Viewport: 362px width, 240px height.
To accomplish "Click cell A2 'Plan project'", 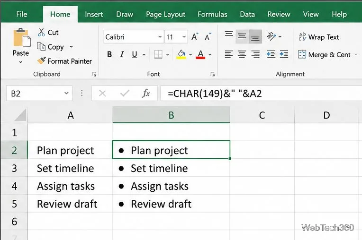I will (70, 150).
